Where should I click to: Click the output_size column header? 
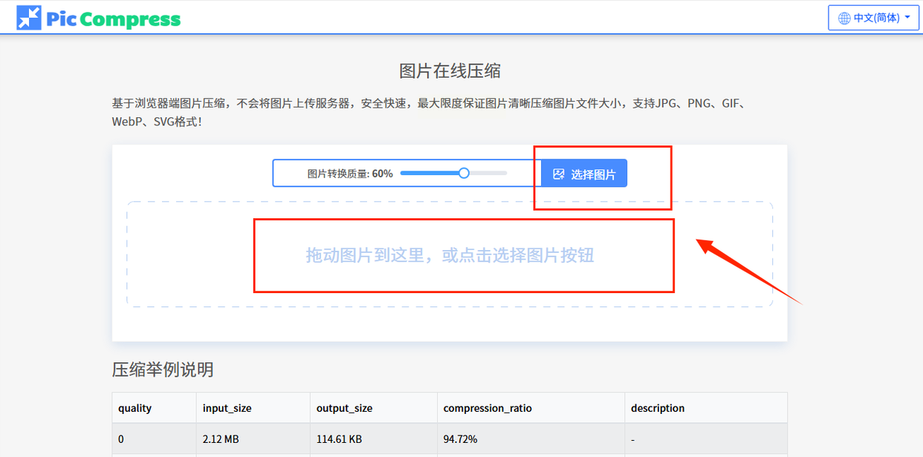coord(374,408)
